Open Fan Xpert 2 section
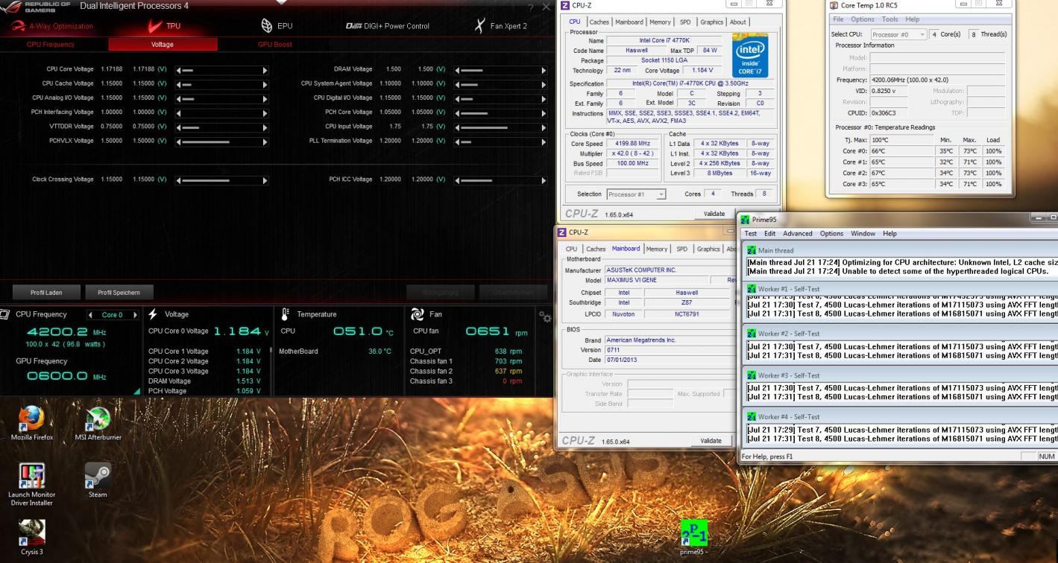Image resolution: width=1058 pixels, height=563 pixels. (500, 26)
